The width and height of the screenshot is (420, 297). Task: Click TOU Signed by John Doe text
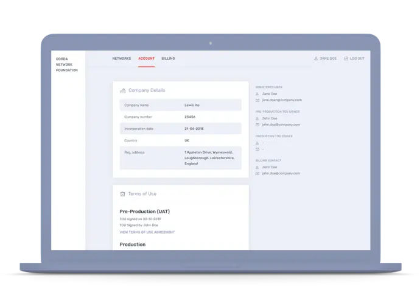[139, 225]
